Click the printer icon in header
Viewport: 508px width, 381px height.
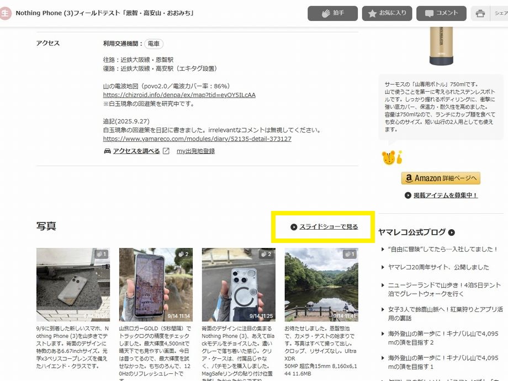click(480, 13)
